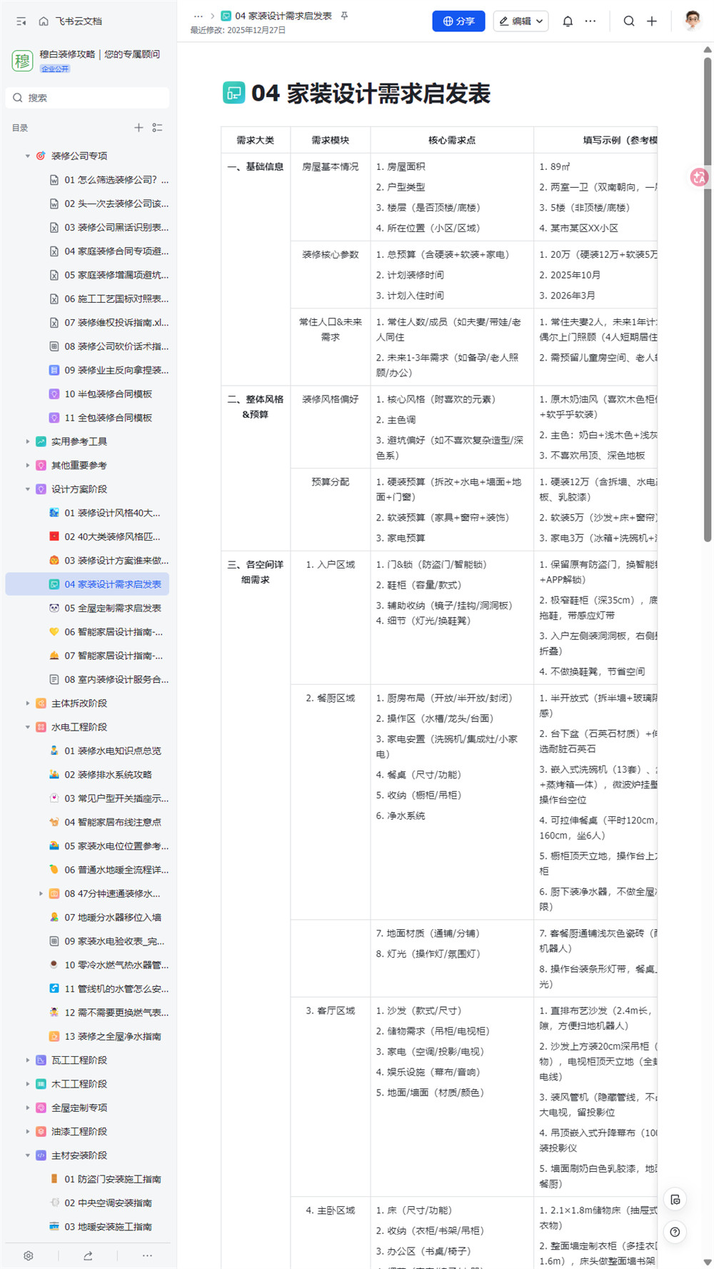
Task: Click the blue 分享 button
Action: point(458,21)
